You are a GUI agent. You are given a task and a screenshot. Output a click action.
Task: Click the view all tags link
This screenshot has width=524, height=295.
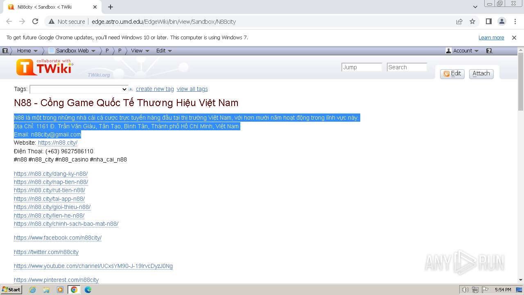[192, 89]
